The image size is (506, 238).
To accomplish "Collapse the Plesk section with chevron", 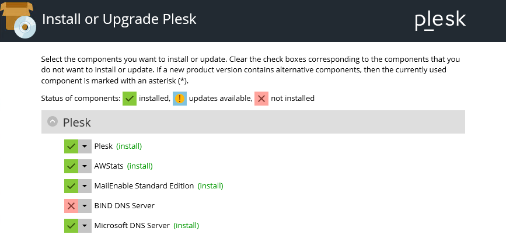I will pyautogui.click(x=53, y=122).
